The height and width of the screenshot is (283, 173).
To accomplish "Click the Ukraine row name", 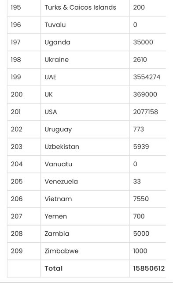I will [x=57, y=60].
